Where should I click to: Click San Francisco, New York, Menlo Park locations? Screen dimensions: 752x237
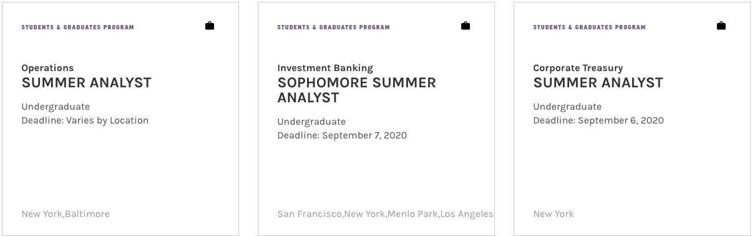click(x=385, y=214)
